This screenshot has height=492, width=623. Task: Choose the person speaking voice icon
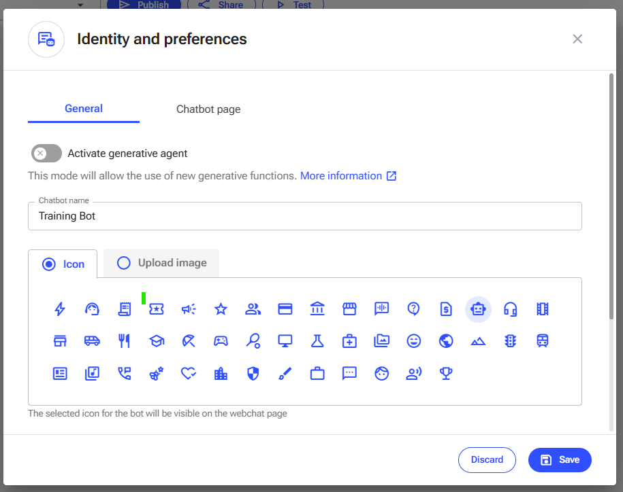click(x=414, y=374)
